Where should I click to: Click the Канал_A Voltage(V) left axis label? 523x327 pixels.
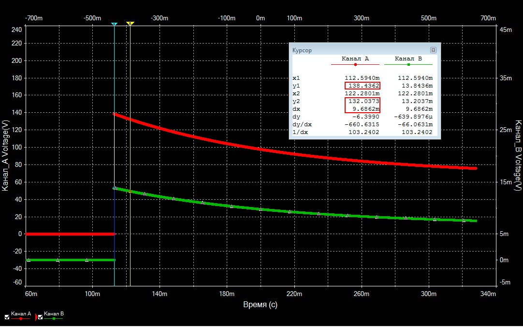point(5,156)
